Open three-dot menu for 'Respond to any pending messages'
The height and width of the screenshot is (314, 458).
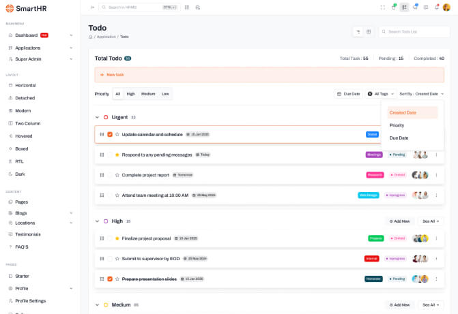click(436, 155)
